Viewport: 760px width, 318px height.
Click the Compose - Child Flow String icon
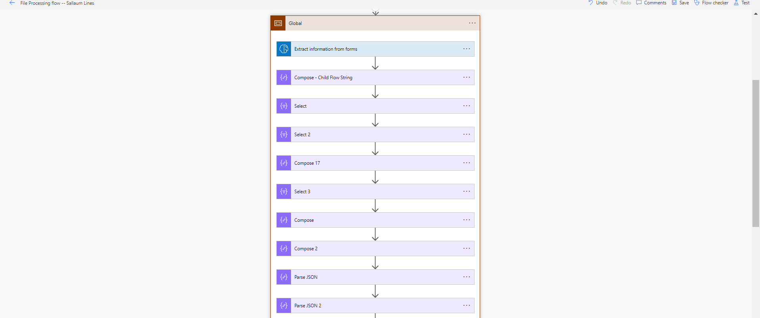coord(284,78)
